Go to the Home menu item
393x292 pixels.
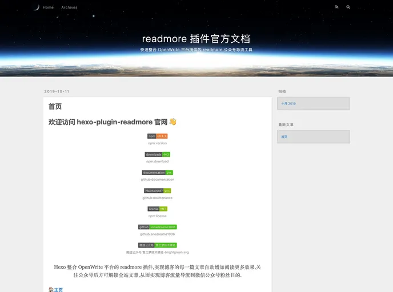pyautogui.click(x=48, y=7)
